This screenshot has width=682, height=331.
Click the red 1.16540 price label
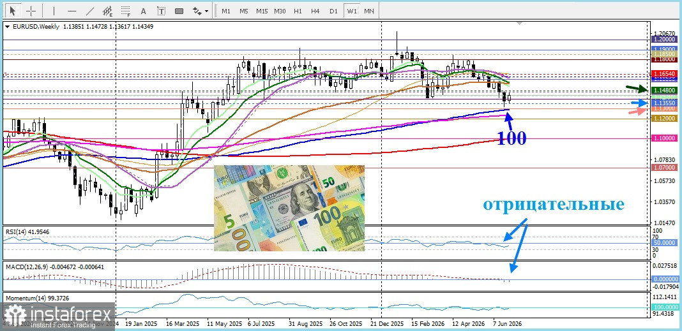pos(663,75)
